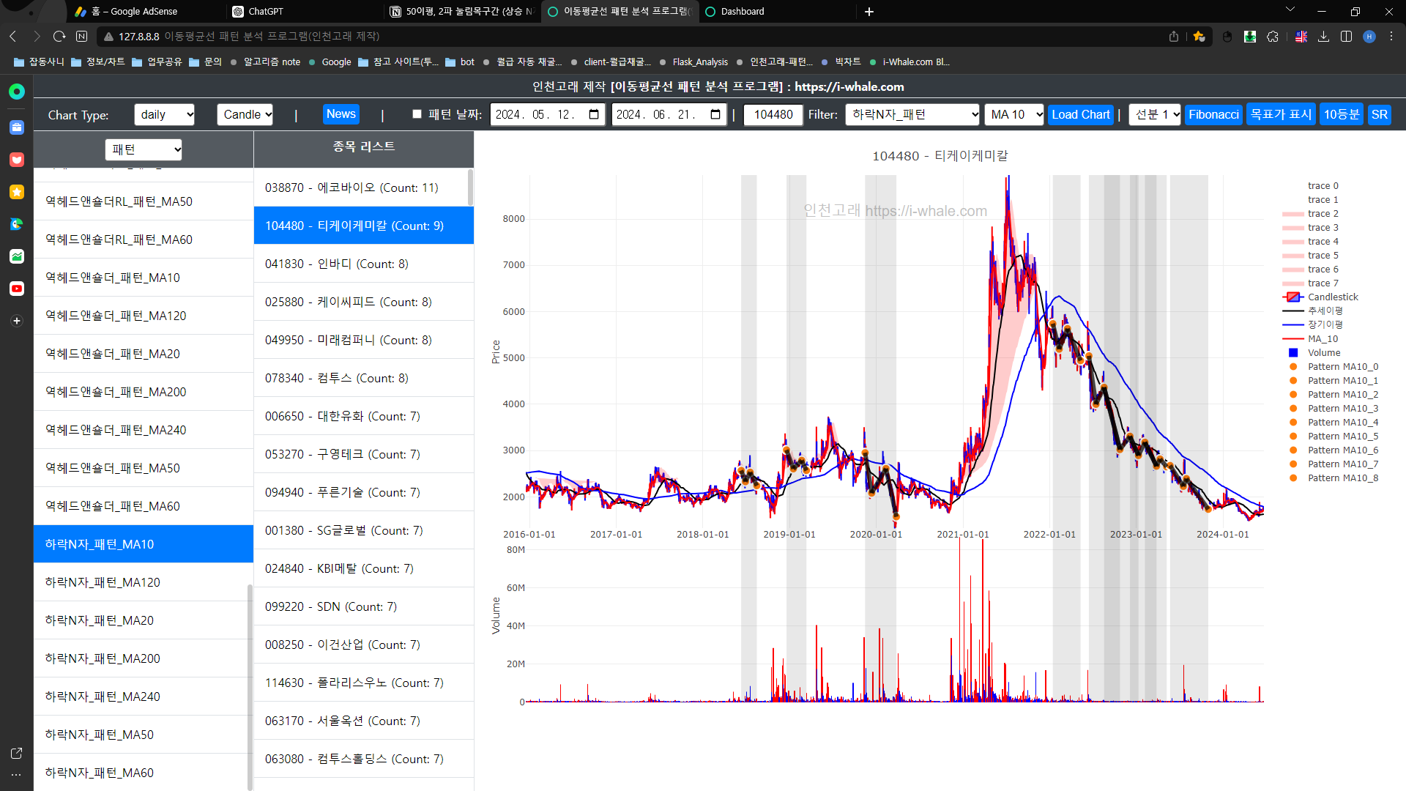
Task: Switch to the ChatGPT browser tab
Action: (x=266, y=11)
